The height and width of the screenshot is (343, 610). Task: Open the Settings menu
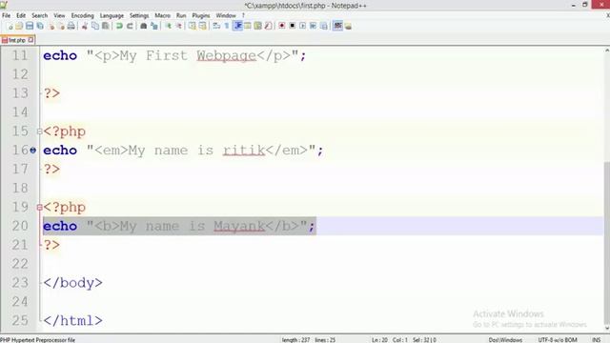coord(139,15)
